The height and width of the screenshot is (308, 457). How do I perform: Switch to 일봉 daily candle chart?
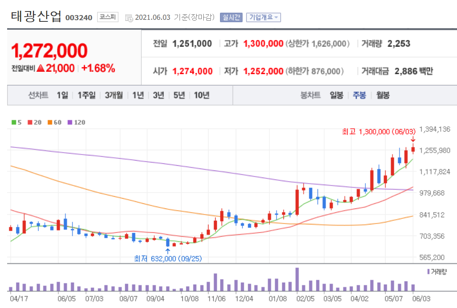[x=337, y=95]
